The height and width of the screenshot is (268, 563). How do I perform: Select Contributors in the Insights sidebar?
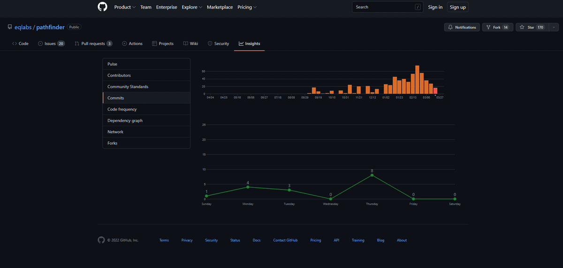point(119,76)
